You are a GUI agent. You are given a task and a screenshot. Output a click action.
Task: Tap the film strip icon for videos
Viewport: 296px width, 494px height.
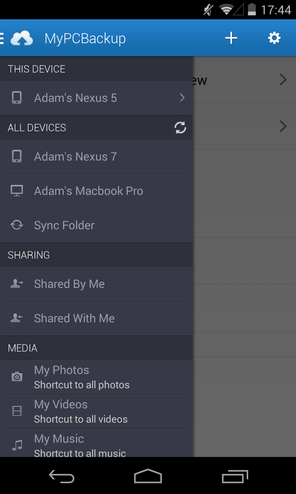tap(17, 411)
